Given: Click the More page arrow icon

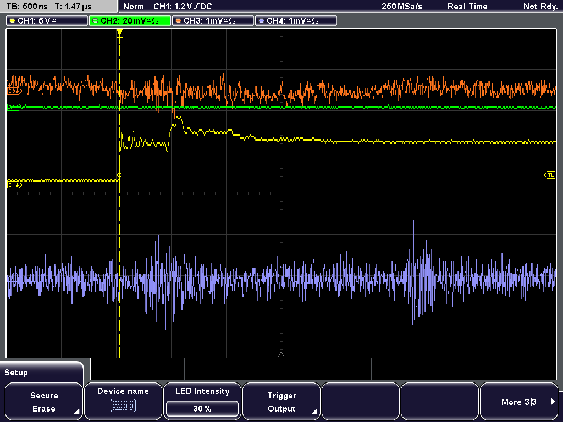Looking at the screenshot, I should [x=552, y=402].
